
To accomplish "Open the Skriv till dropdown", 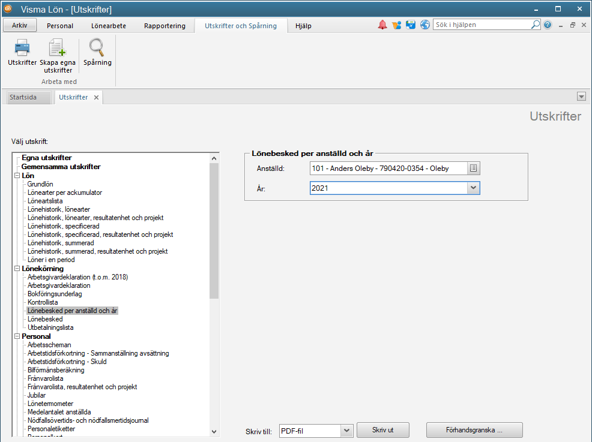I will click(x=346, y=431).
